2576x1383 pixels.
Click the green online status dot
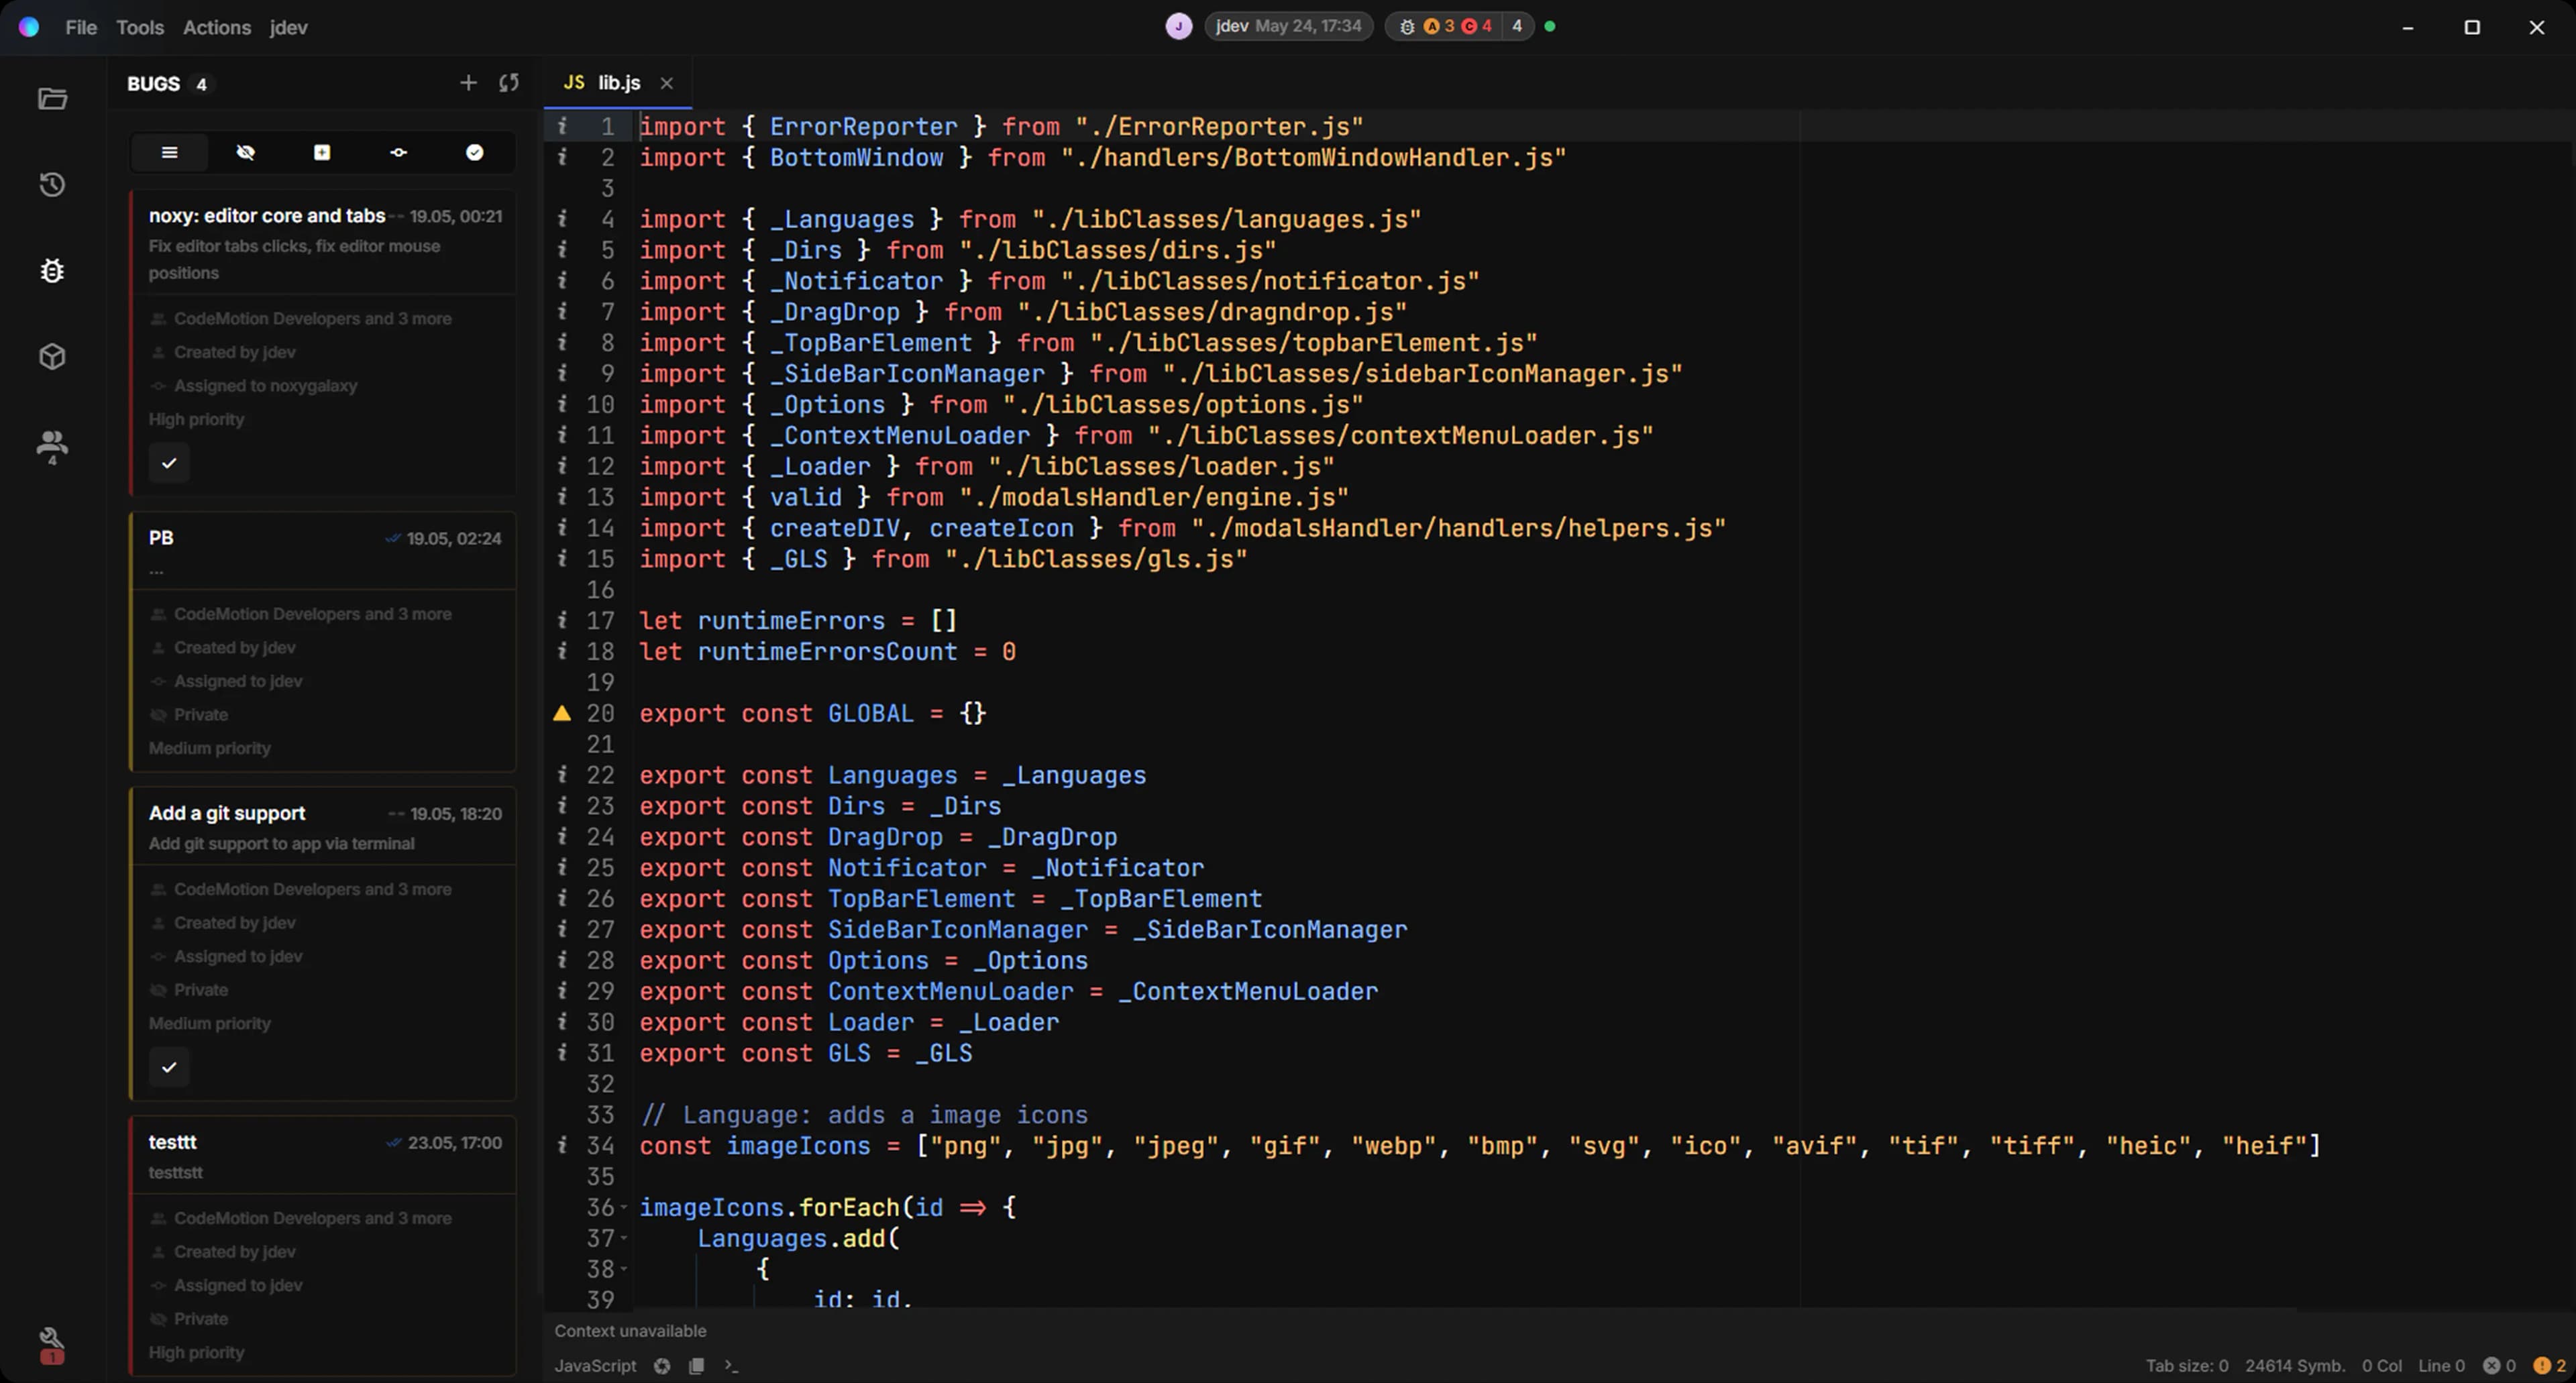[x=1550, y=26]
